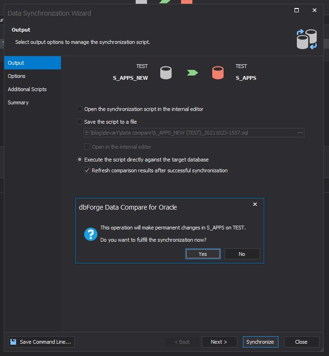Screen dimensions: 329x356
Task: Click the gray source database icon
Action: [x=165, y=73]
